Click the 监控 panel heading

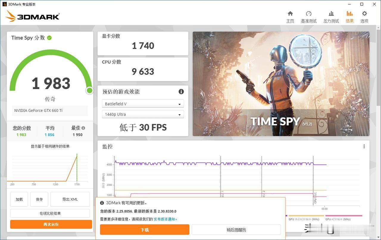[107, 147]
